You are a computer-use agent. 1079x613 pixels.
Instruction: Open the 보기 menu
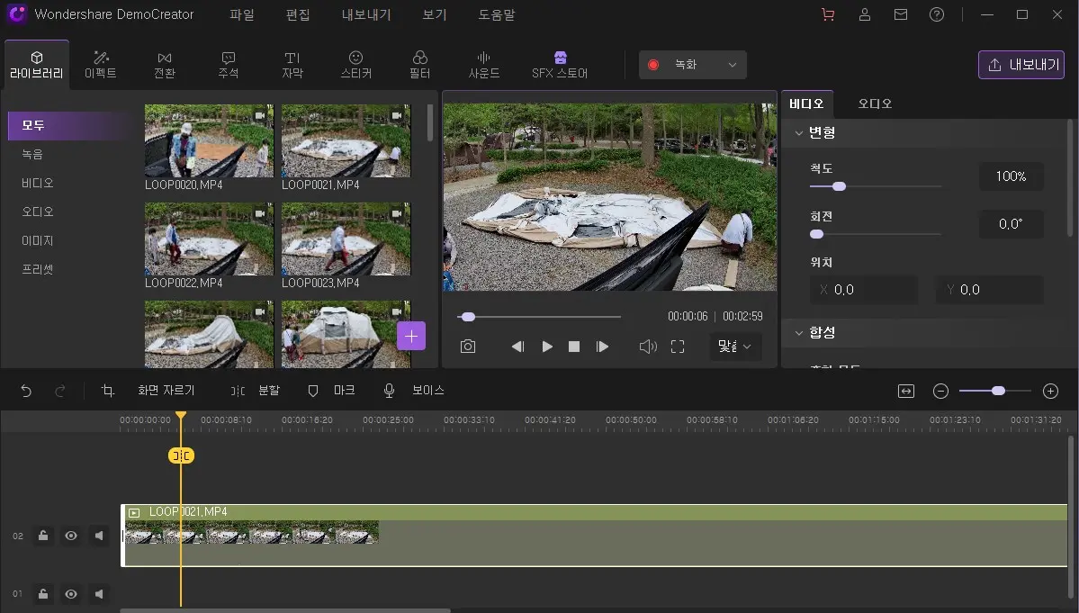click(x=435, y=14)
